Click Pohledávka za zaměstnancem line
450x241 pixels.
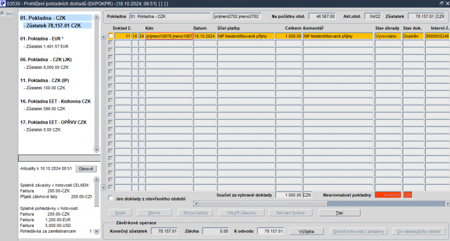pos(56,231)
